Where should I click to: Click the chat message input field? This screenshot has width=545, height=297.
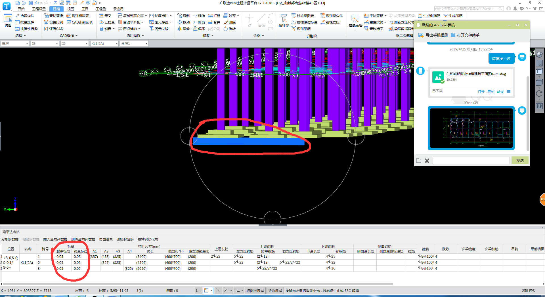tap(471, 161)
